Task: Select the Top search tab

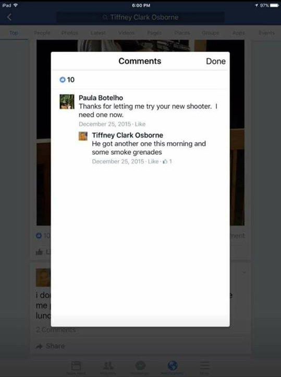Action: tap(14, 33)
